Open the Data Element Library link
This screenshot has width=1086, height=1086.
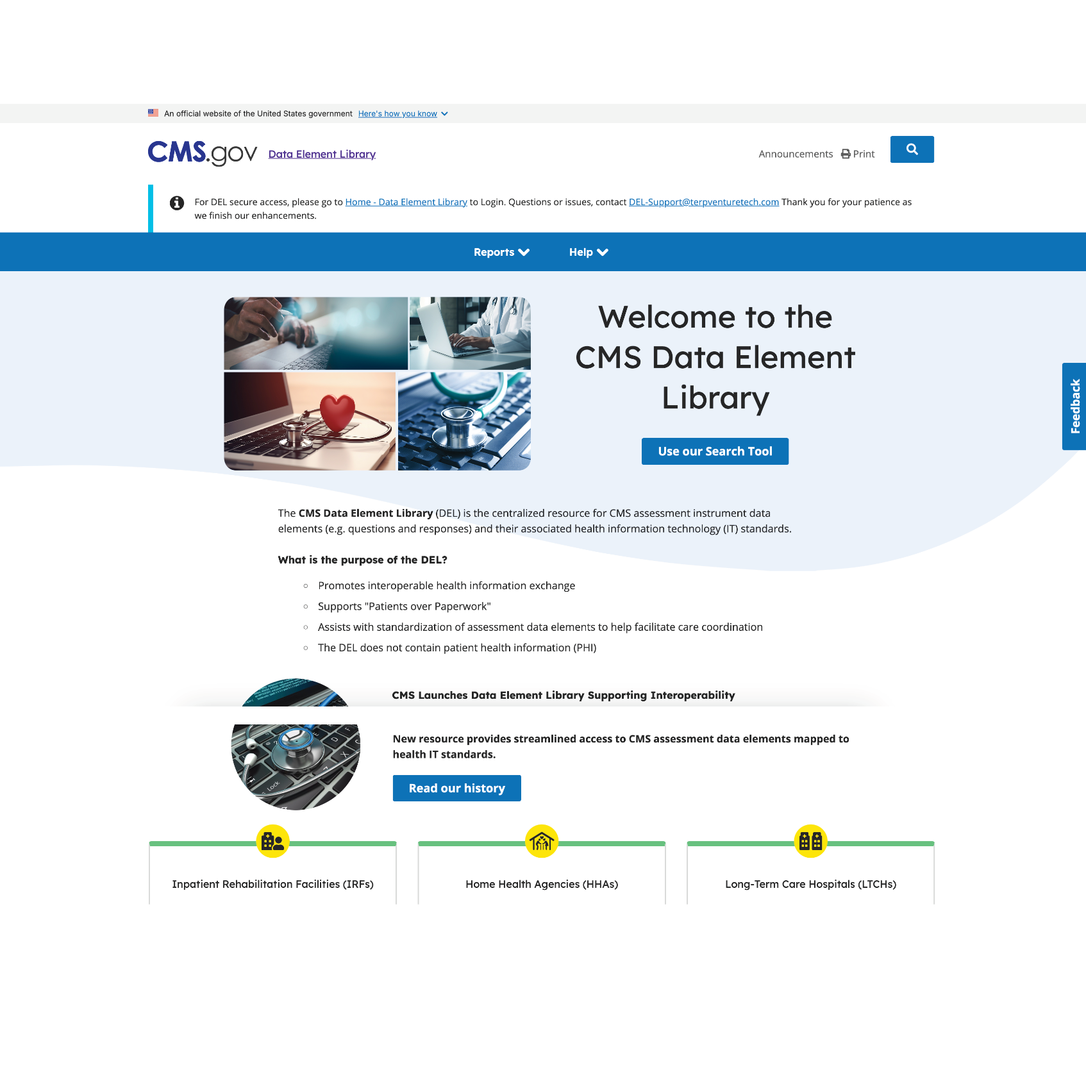(322, 154)
